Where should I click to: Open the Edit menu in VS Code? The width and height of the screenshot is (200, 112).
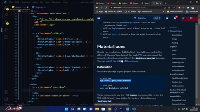(x=17, y=2)
